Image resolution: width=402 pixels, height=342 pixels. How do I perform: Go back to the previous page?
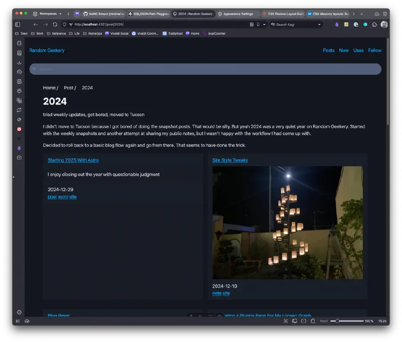point(36,24)
